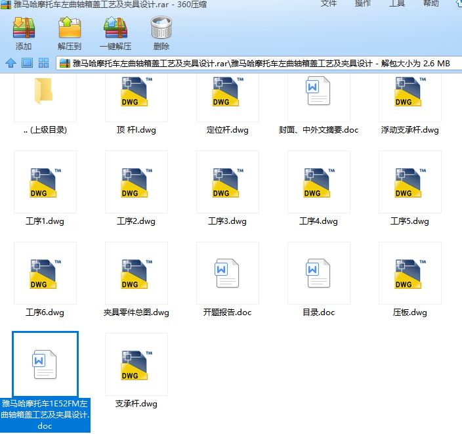Select the 顶 杆I.dwg file icon
462x434 pixels.
(136, 92)
